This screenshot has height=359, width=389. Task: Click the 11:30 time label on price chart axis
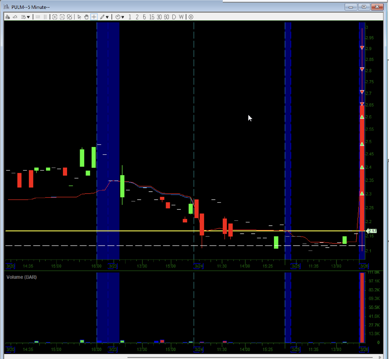tap(222, 266)
